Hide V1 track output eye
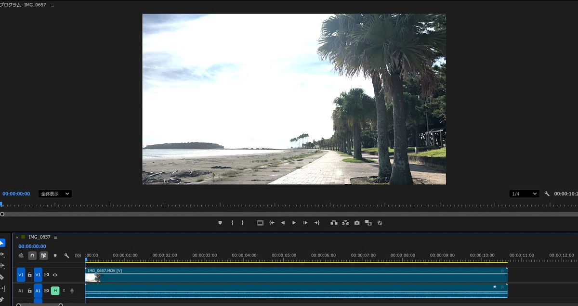This screenshot has height=306, width=578. click(x=55, y=275)
